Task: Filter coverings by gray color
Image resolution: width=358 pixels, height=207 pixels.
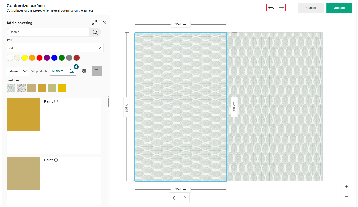Action: 69,58
